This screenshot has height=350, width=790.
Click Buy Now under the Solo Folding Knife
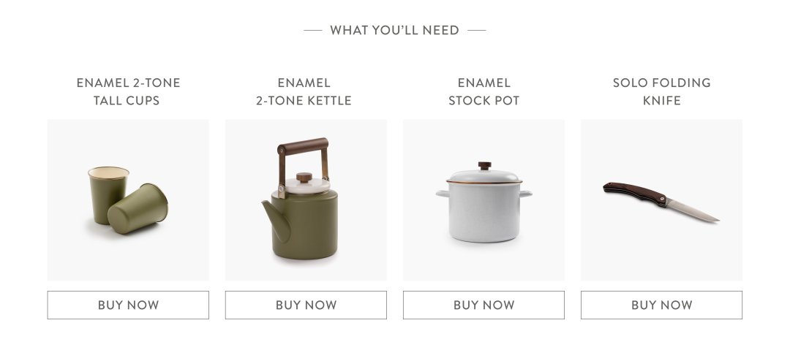[x=661, y=305]
